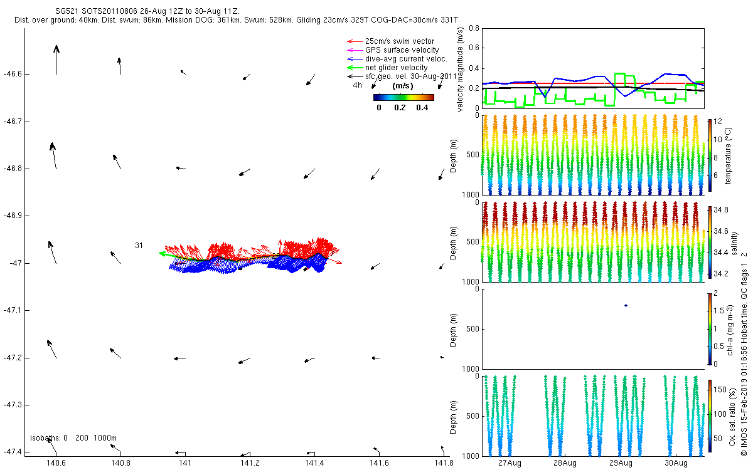Click the red arrow beside '25cm/s swim vector'
This screenshot has height=470, width=753.
coord(355,41)
